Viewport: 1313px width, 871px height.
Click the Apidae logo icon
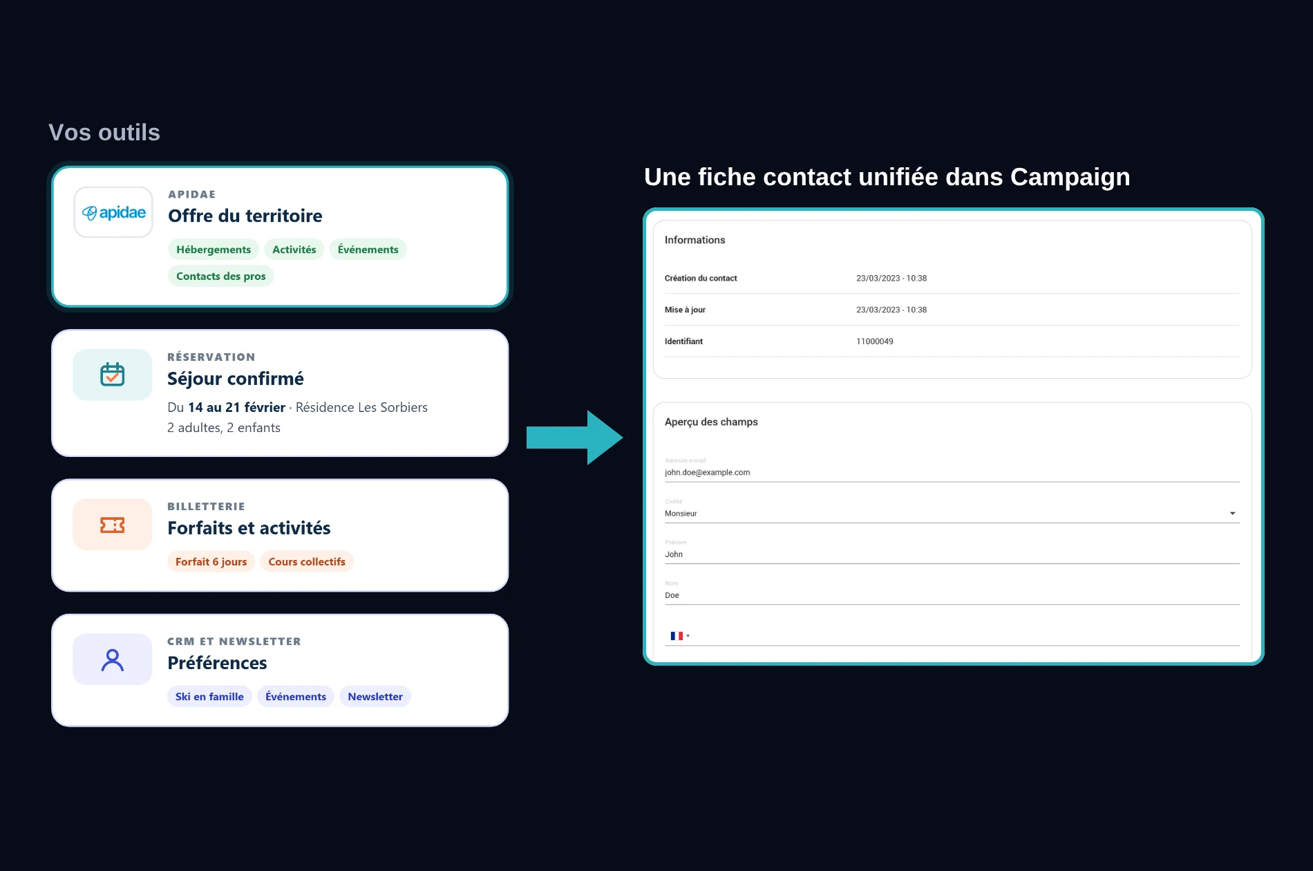coord(113,212)
